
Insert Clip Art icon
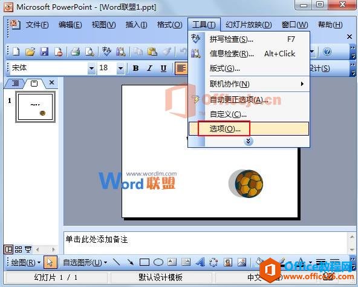(228, 262)
